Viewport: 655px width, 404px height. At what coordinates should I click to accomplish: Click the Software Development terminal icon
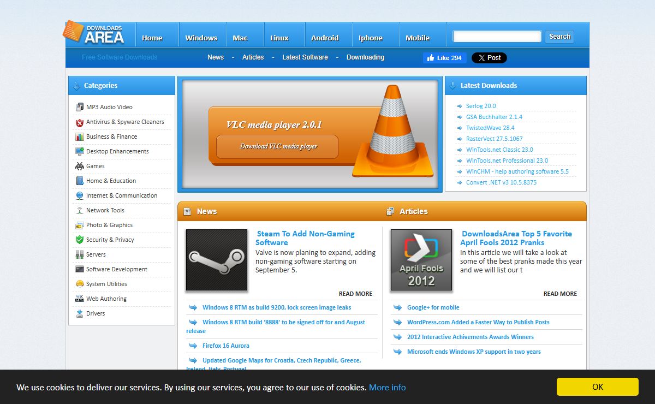click(80, 270)
